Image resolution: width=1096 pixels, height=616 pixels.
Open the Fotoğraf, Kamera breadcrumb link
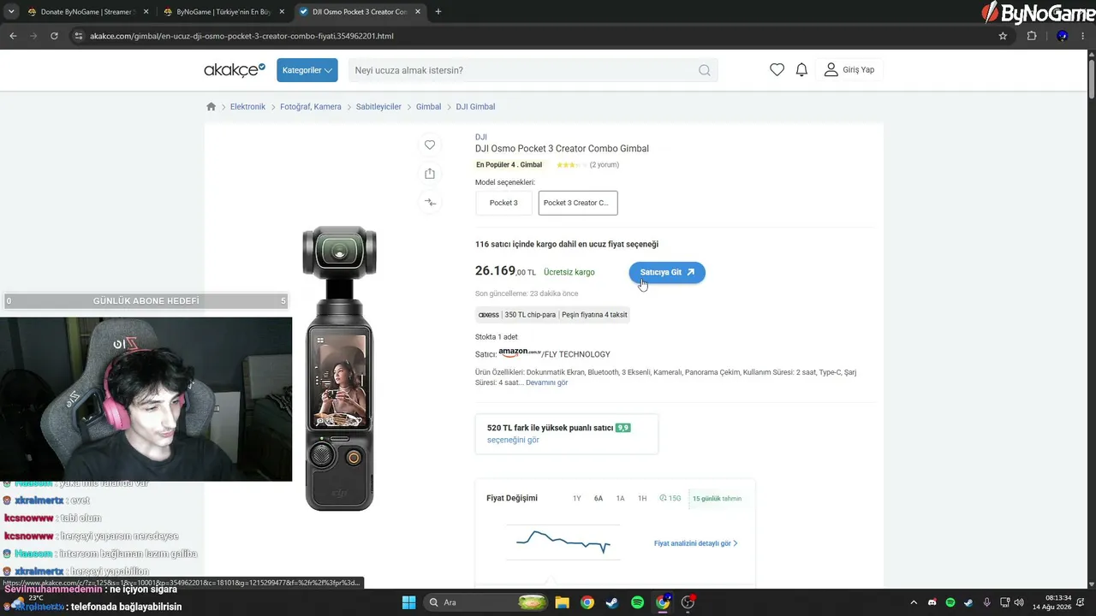coord(311,107)
